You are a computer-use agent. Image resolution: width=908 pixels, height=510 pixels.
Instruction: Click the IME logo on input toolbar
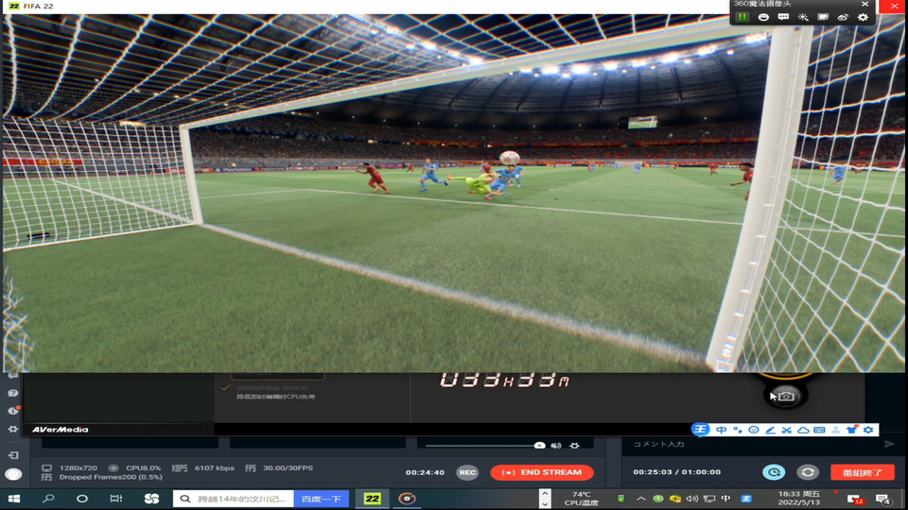tap(700, 430)
